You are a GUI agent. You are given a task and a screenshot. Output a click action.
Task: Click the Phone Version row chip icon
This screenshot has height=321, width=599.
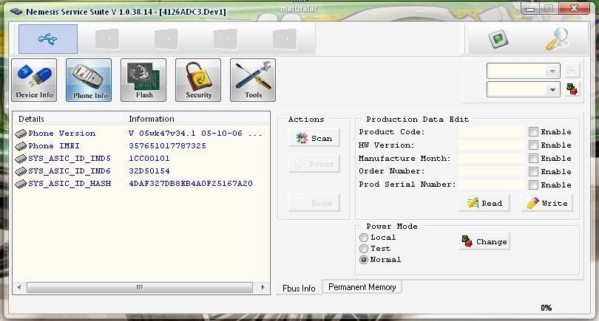[21, 134]
